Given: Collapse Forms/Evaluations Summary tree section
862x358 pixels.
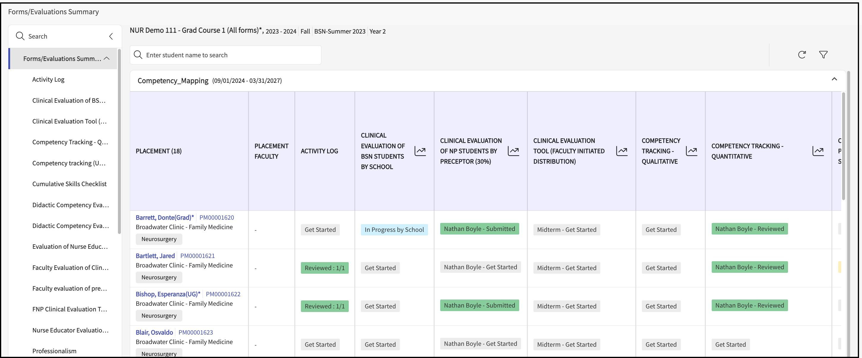Looking at the screenshot, I should pos(107,58).
